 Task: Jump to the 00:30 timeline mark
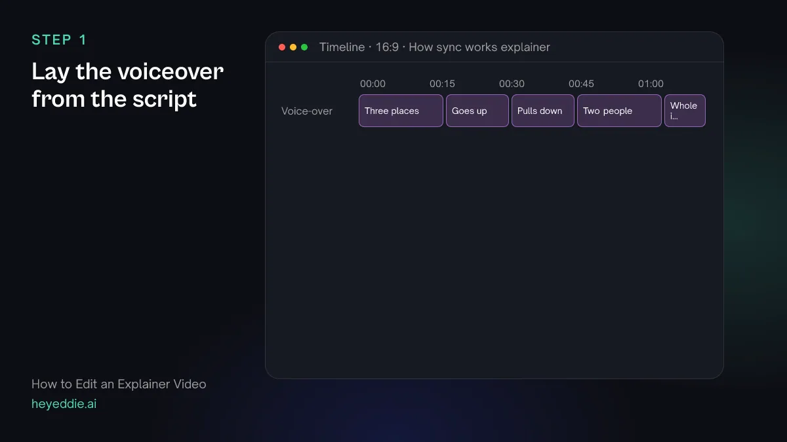pos(512,84)
